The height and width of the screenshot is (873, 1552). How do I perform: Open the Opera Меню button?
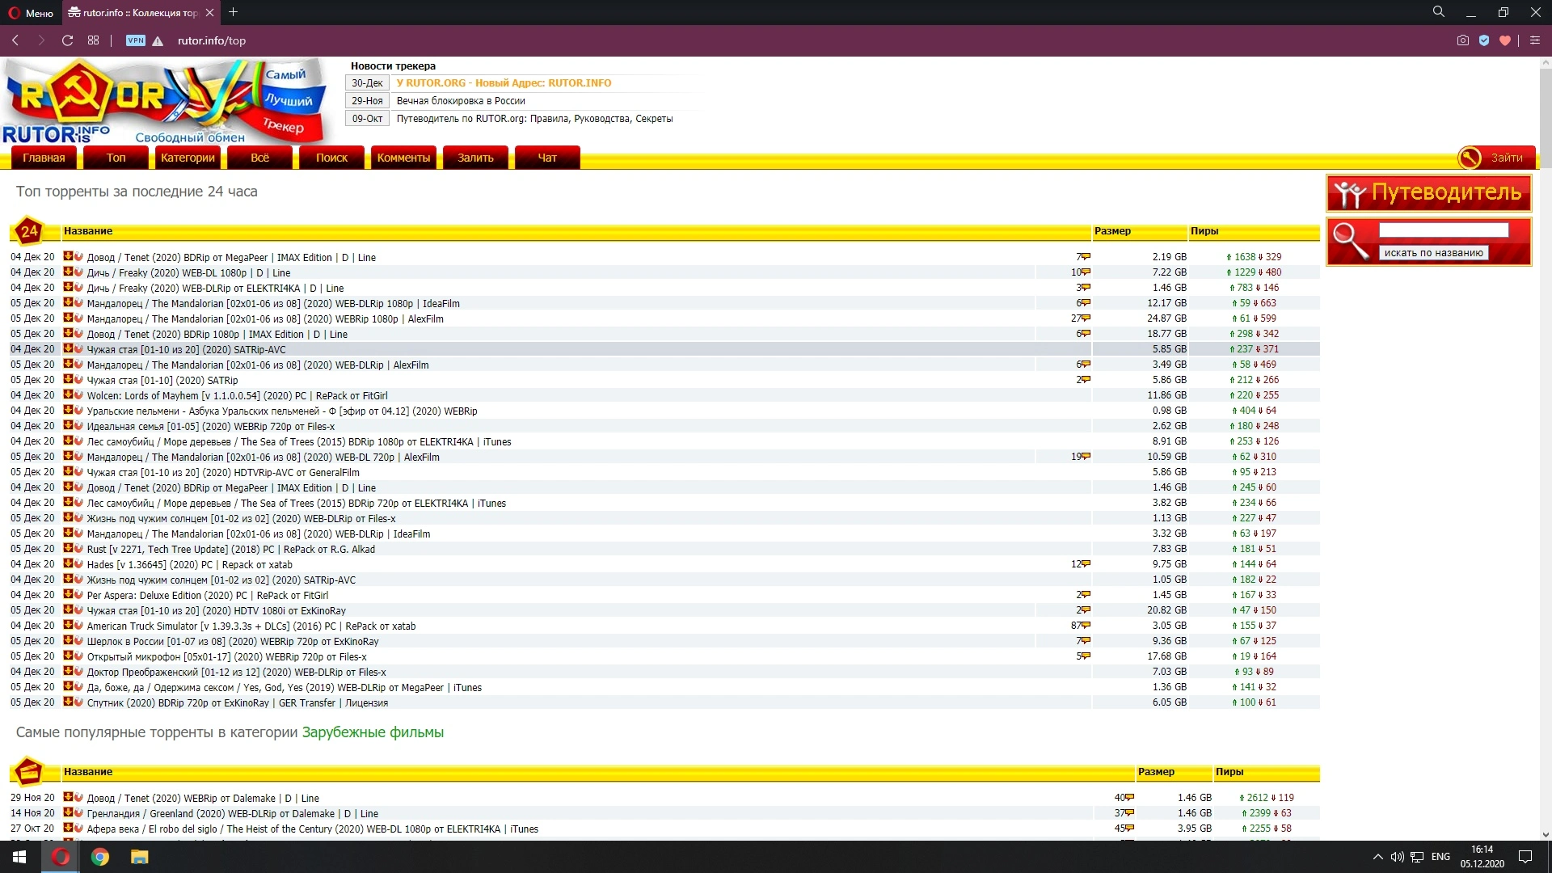pos(31,12)
